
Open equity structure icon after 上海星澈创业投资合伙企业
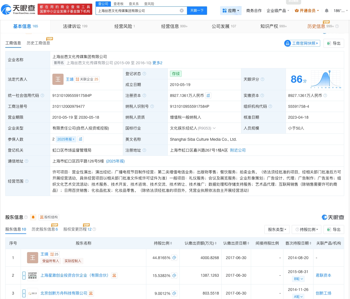tap(114, 276)
